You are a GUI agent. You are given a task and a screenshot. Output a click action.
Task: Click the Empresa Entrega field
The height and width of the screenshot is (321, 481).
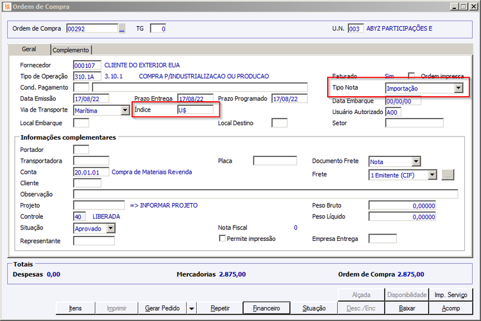click(x=382, y=238)
